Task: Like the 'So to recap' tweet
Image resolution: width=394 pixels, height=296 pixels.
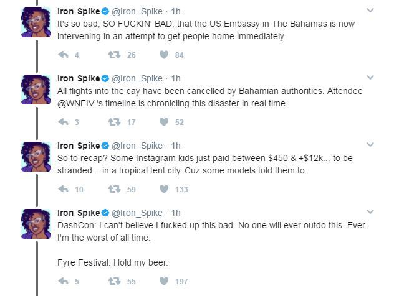Action: tap(164, 190)
